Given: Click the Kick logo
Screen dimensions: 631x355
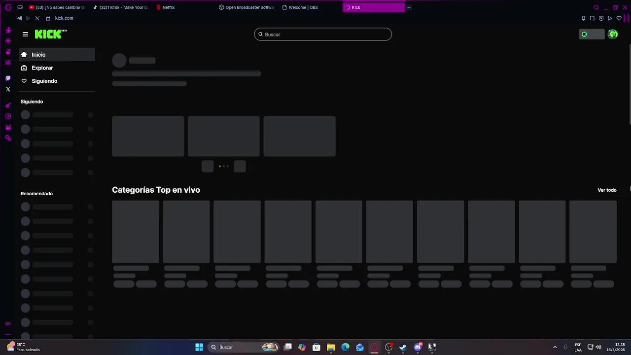Looking at the screenshot, I should 51,34.
